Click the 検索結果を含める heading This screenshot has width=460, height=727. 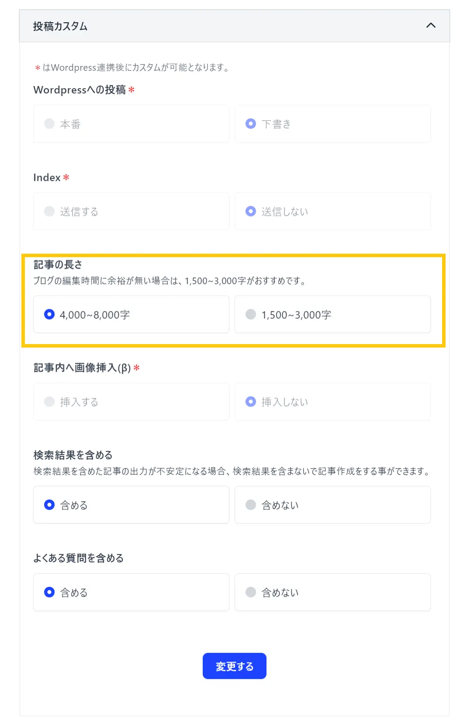tap(73, 455)
